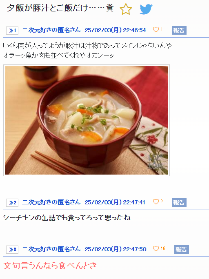Click red reply text 文句言うんなら食べんとき
The image size is (209, 279).
pyautogui.click(x=50, y=266)
